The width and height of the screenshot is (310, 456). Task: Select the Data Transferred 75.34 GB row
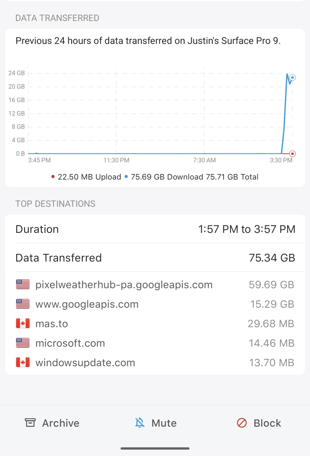click(x=155, y=258)
